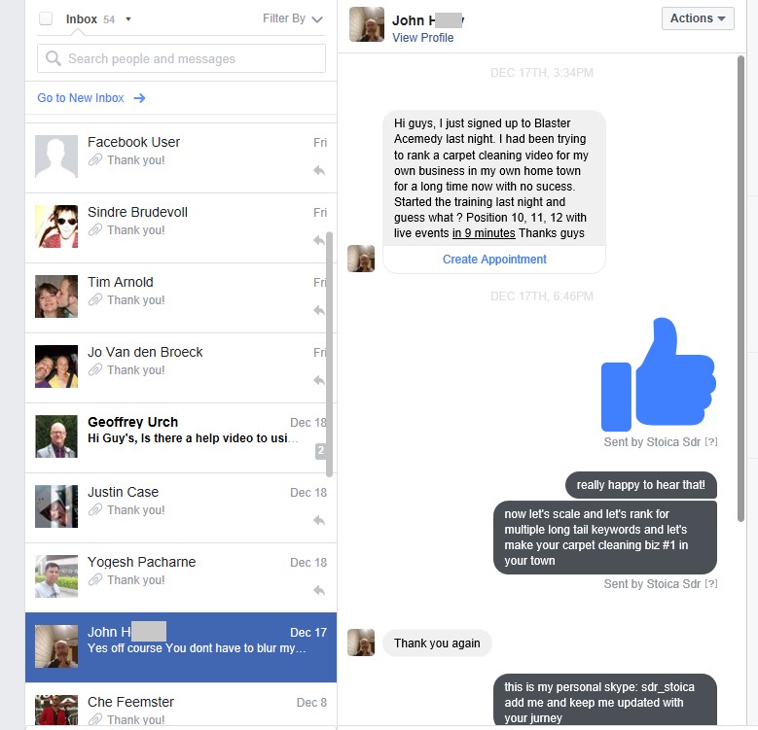Image resolution: width=758 pixels, height=730 pixels.
Task: Expand the Filter By dropdown
Action: tap(293, 18)
